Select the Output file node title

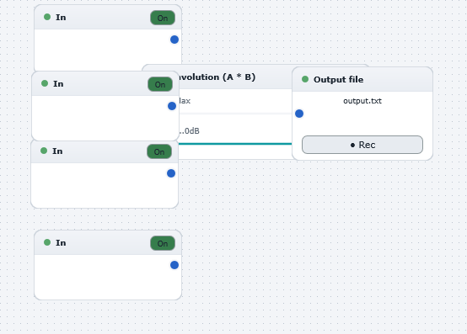tap(338, 80)
